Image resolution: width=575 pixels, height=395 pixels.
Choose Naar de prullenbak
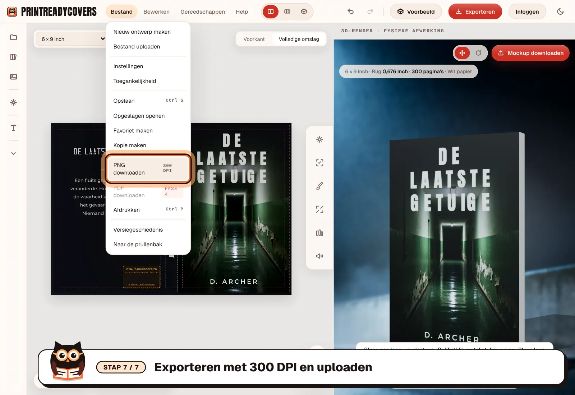[148, 245]
